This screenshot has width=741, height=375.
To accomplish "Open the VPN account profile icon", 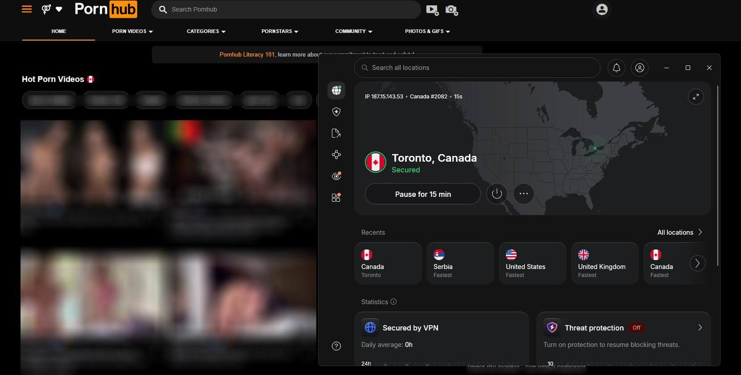I will (639, 68).
